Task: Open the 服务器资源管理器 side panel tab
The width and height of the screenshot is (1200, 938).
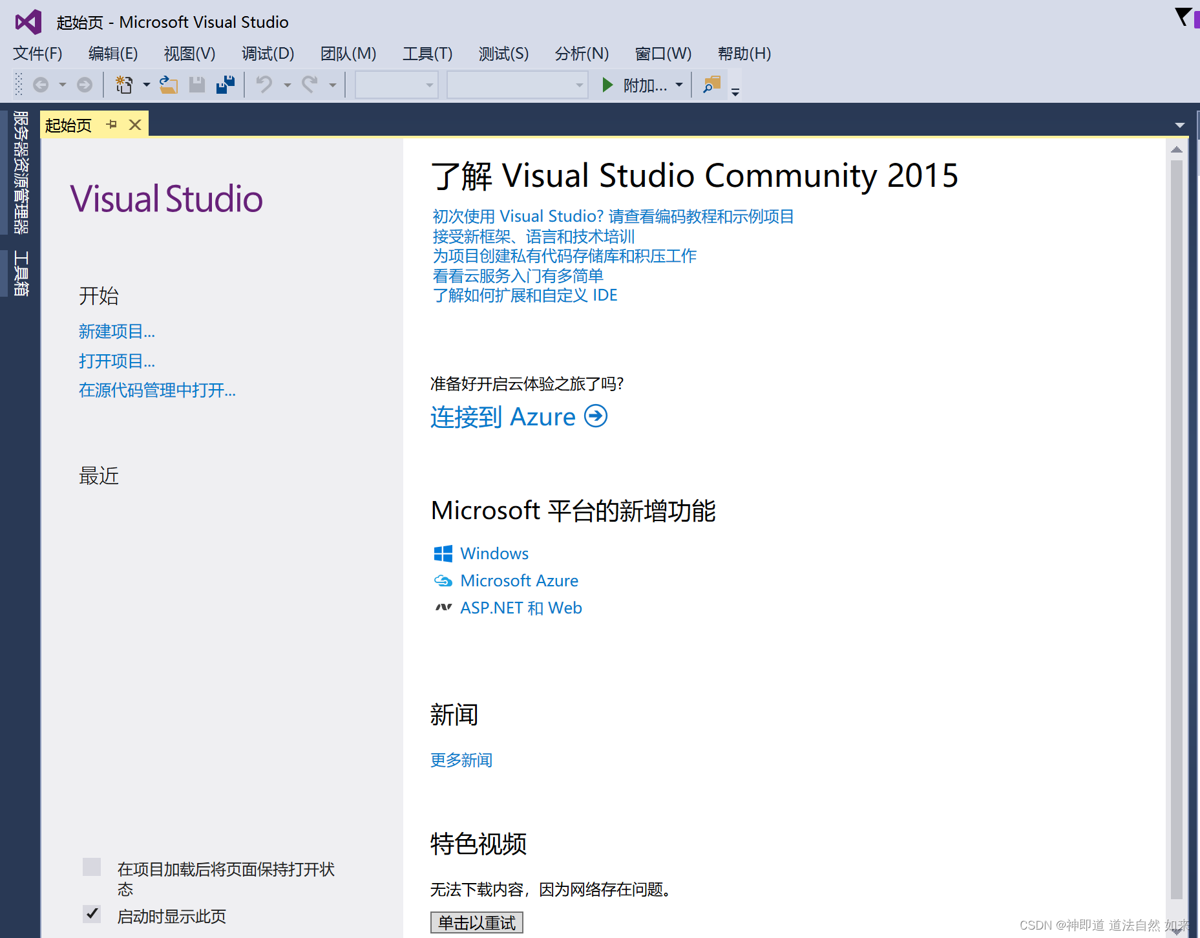Action: (x=21, y=172)
